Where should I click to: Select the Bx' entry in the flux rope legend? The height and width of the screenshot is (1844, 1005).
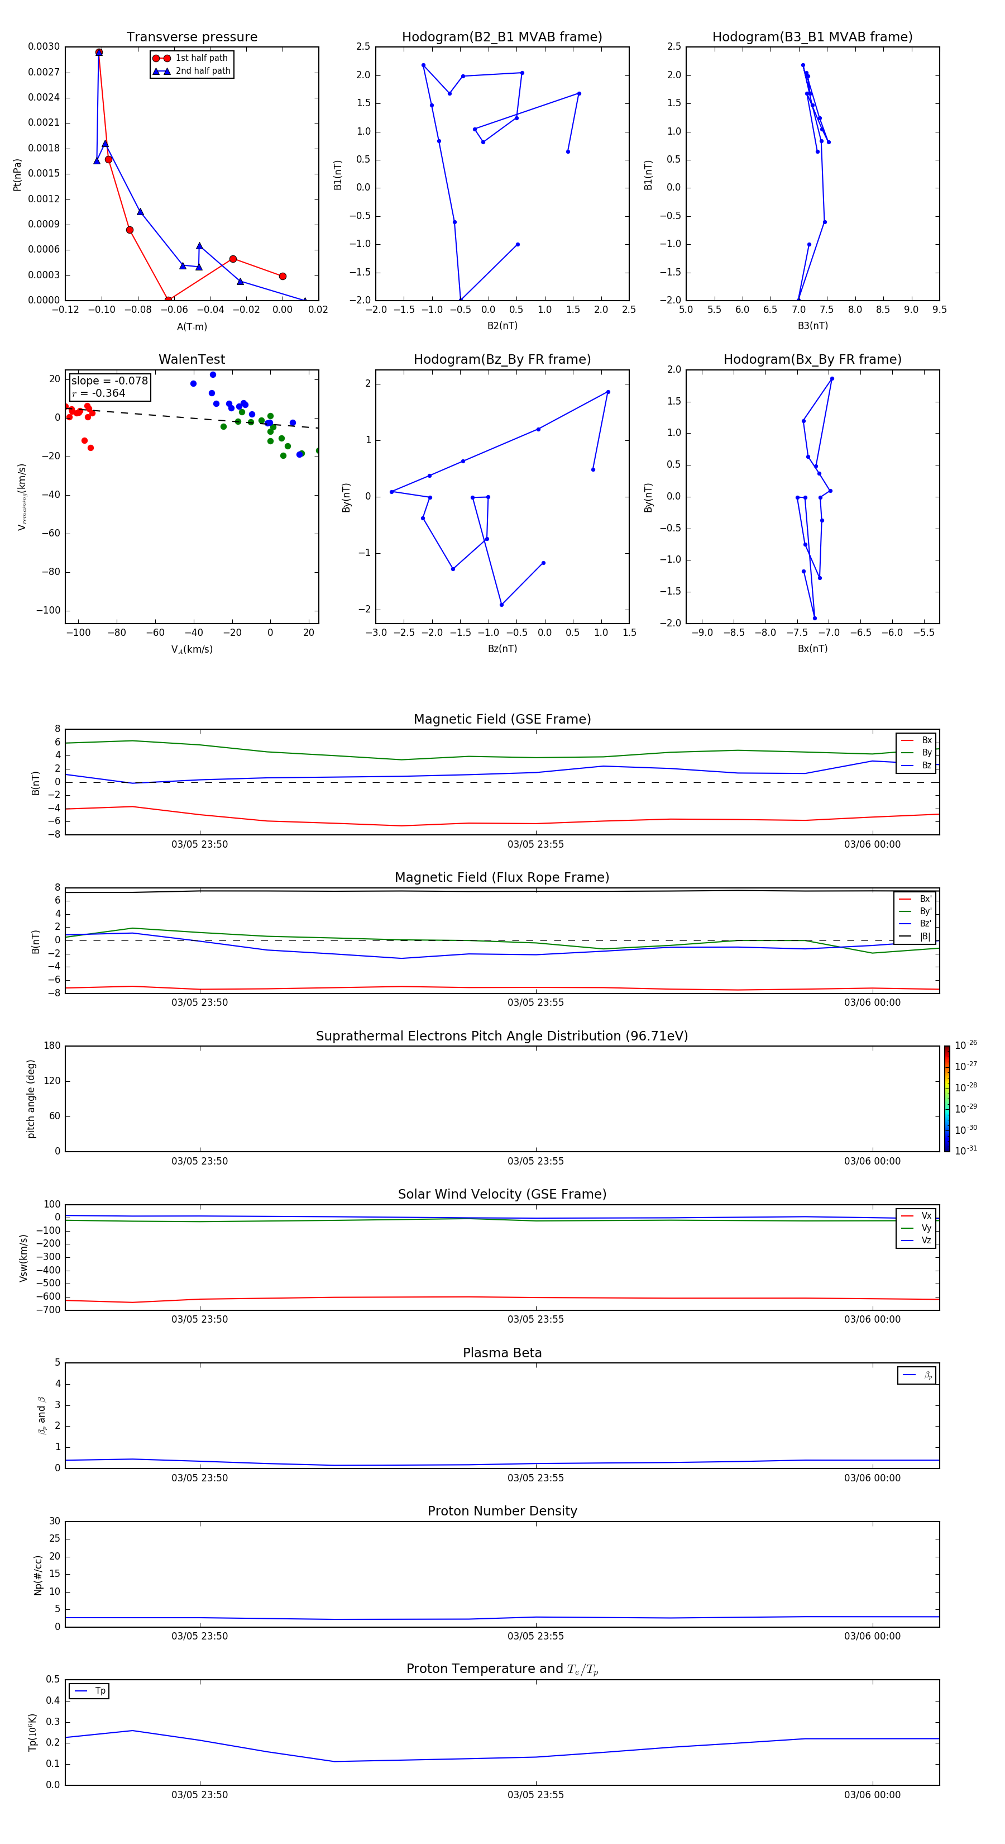pyautogui.click(x=916, y=899)
